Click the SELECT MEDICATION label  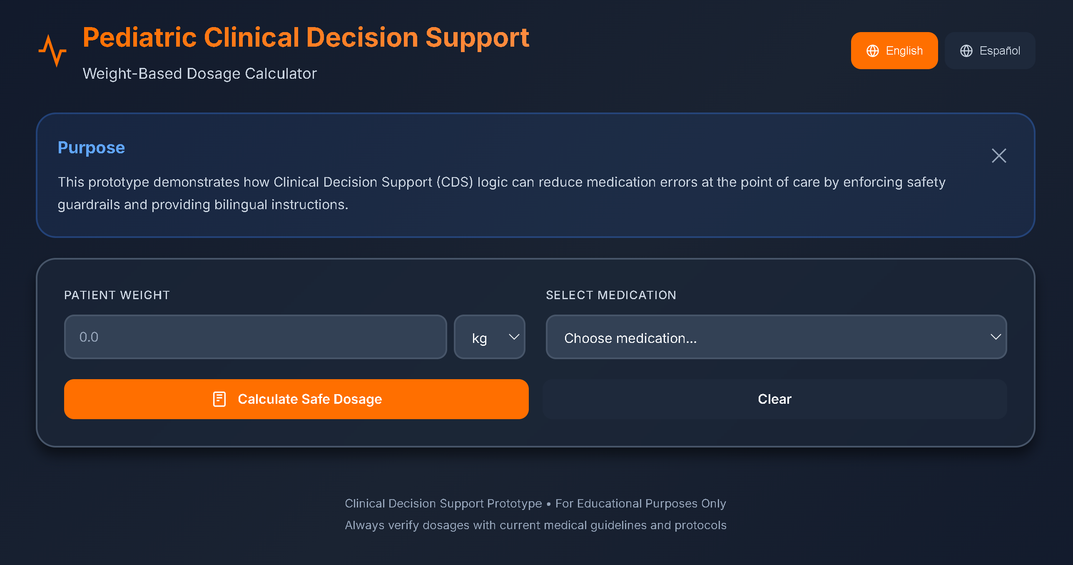point(611,295)
